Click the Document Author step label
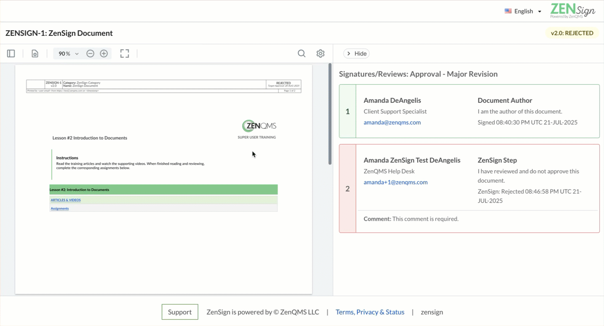 coord(505,101)
